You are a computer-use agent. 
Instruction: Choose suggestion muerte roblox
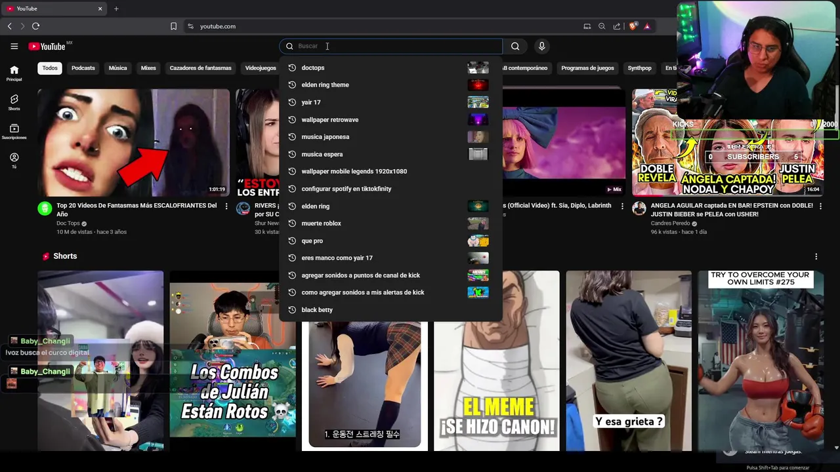tap(390, 223)
